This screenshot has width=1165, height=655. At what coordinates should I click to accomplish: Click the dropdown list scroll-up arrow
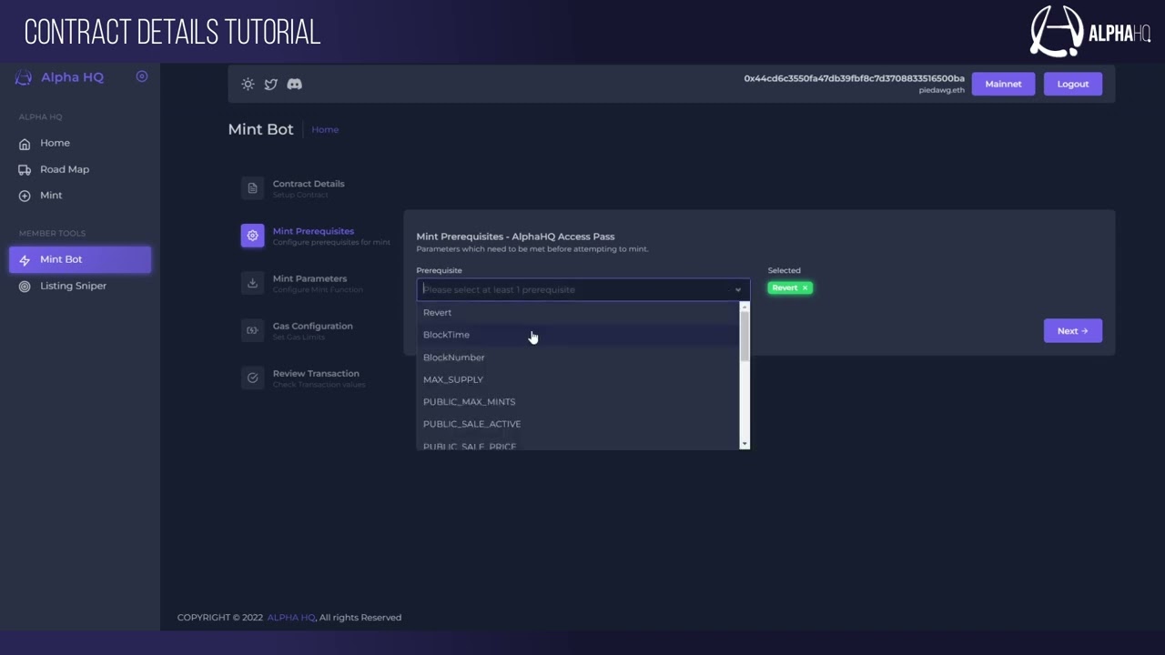pos(745,307)
